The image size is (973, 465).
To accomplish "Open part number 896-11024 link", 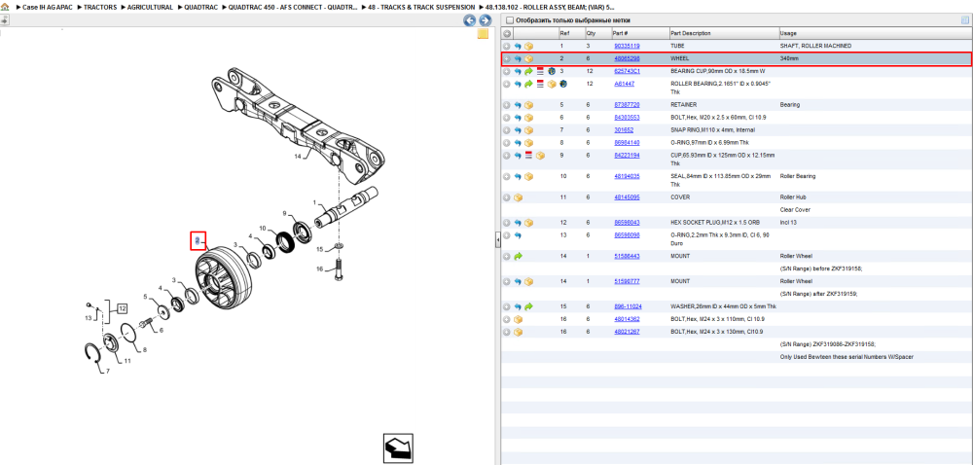I will 628,306.
